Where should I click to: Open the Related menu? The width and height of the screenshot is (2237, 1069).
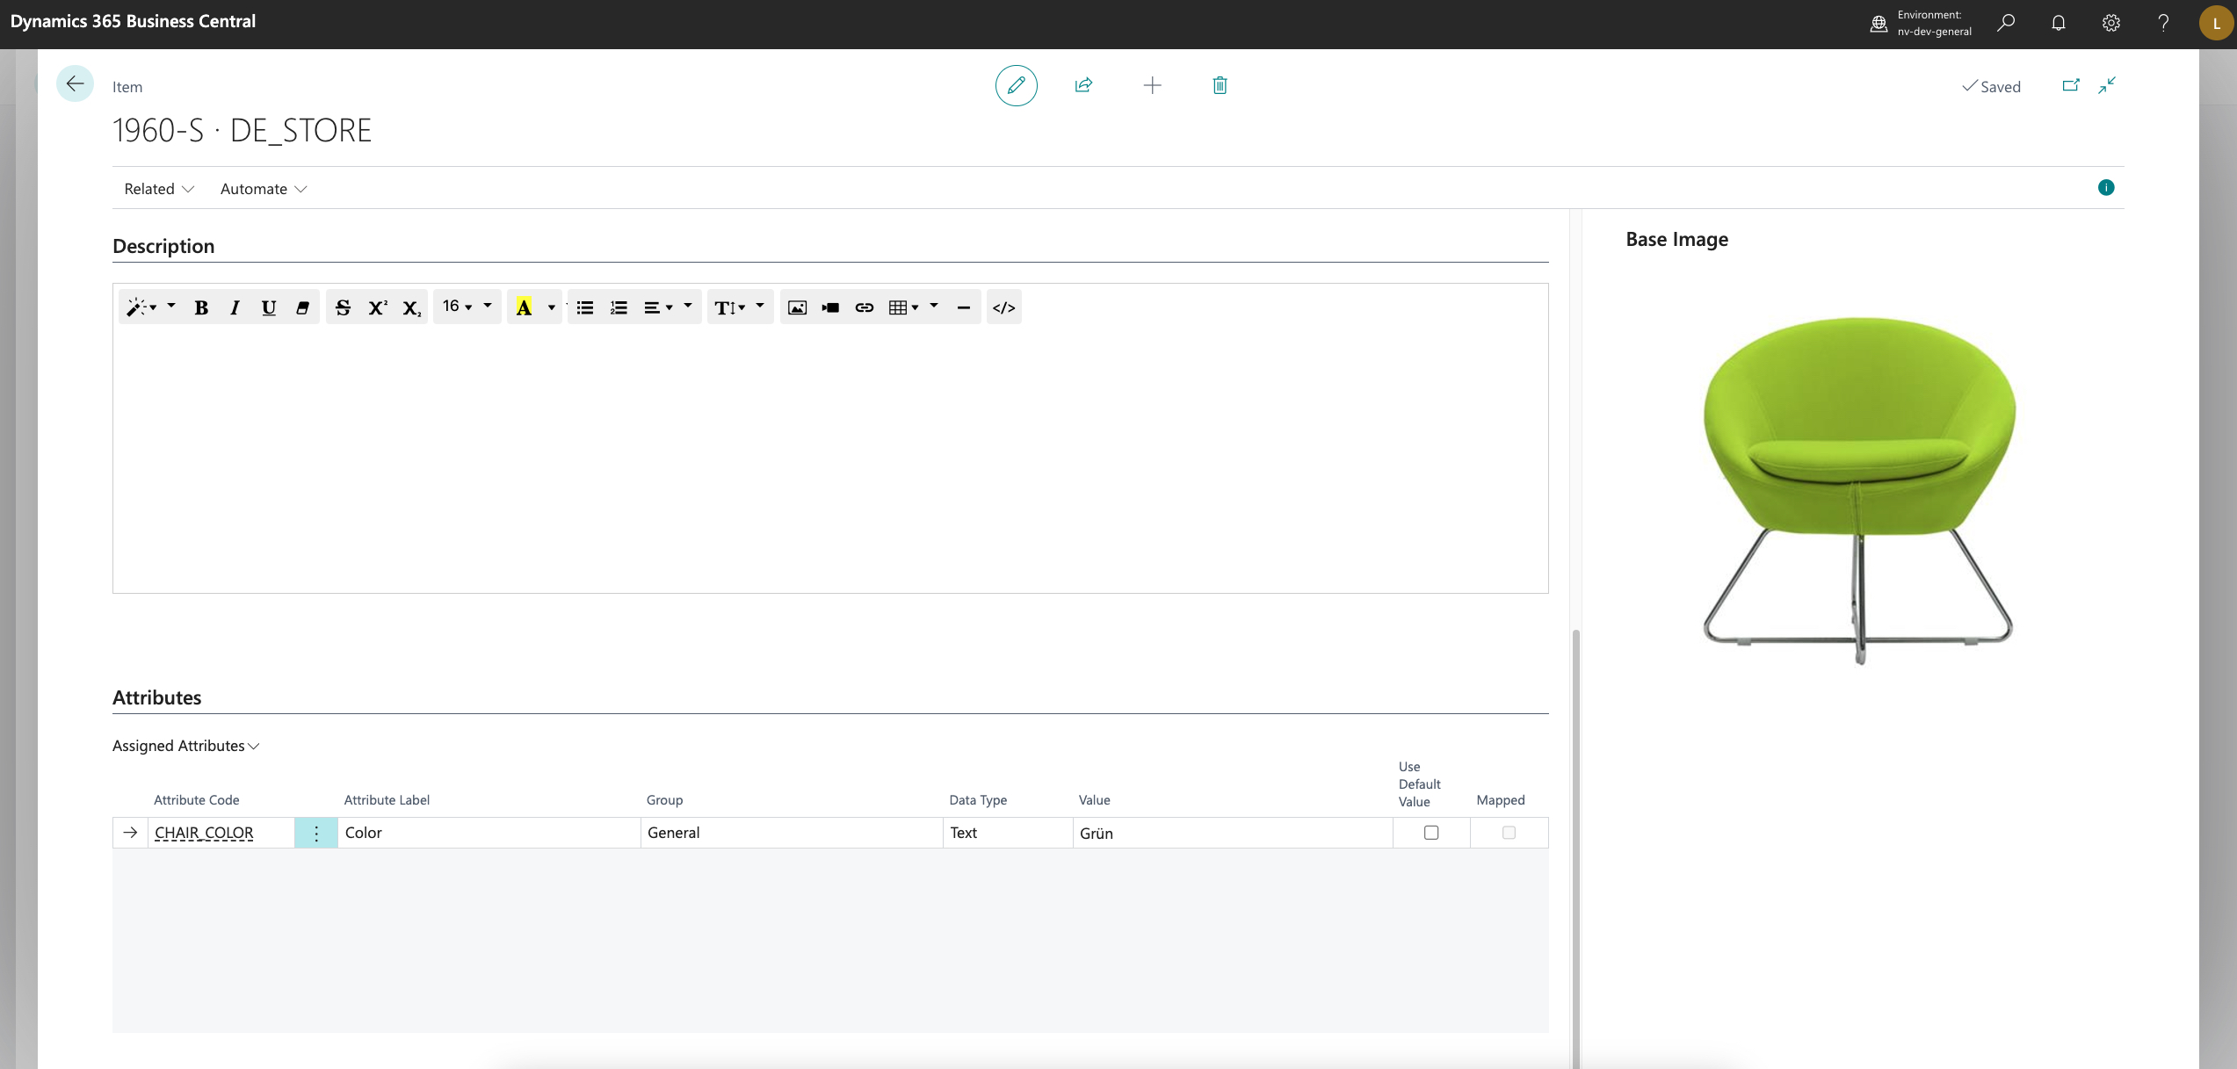[159, 189]
